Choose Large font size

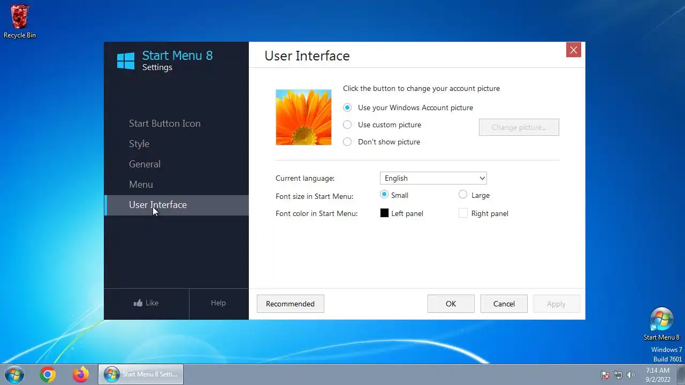pyautogui.click(x=463, y=195)
